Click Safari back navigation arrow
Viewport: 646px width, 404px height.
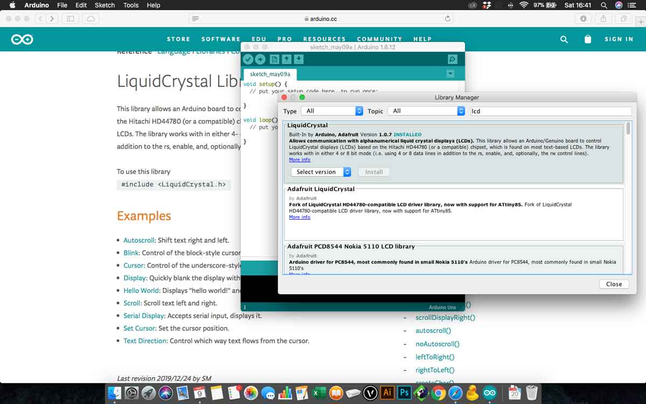[x=41, y=18]
